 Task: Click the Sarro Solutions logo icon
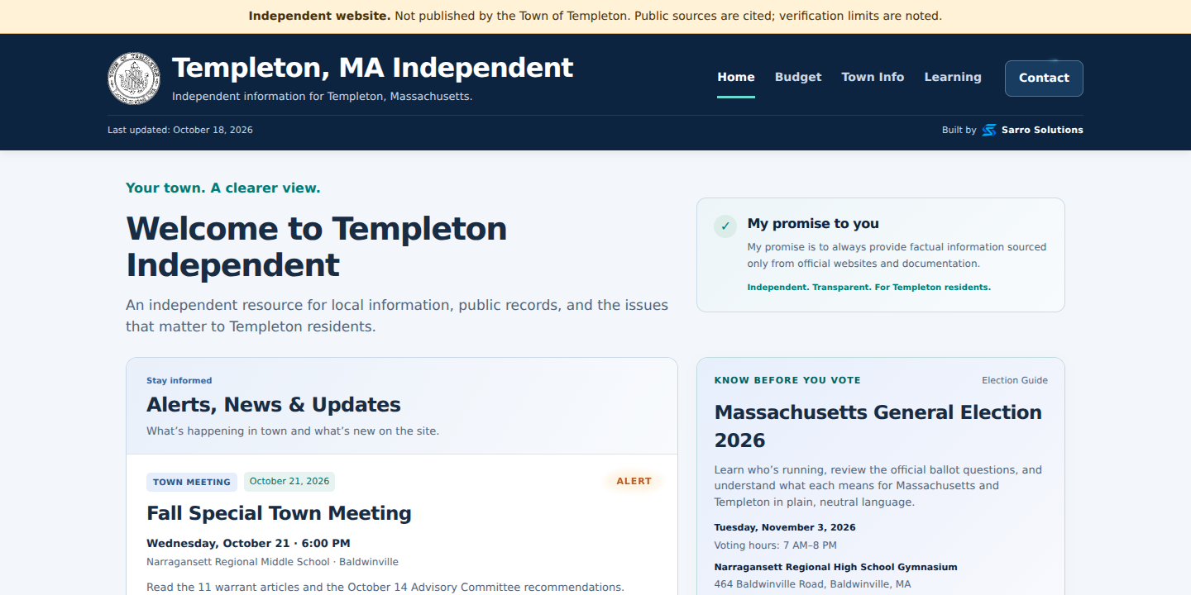coord(989,130)
